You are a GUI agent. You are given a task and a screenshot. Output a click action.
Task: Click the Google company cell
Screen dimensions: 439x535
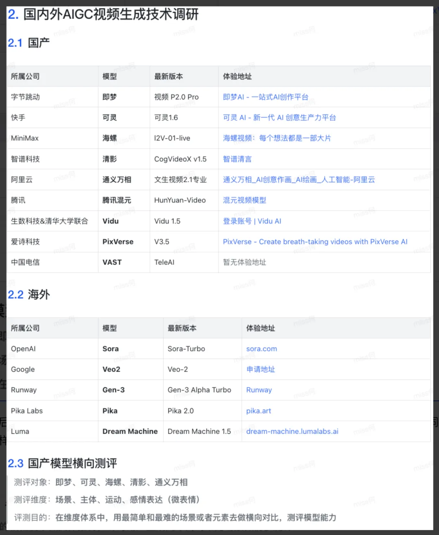coord(52,369)
